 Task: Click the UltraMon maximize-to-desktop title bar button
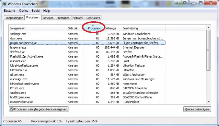tap(185, 3)
